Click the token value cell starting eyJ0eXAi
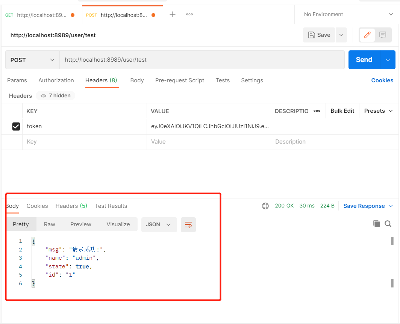Viewport: 400px width, 324px height. point(209,127)
